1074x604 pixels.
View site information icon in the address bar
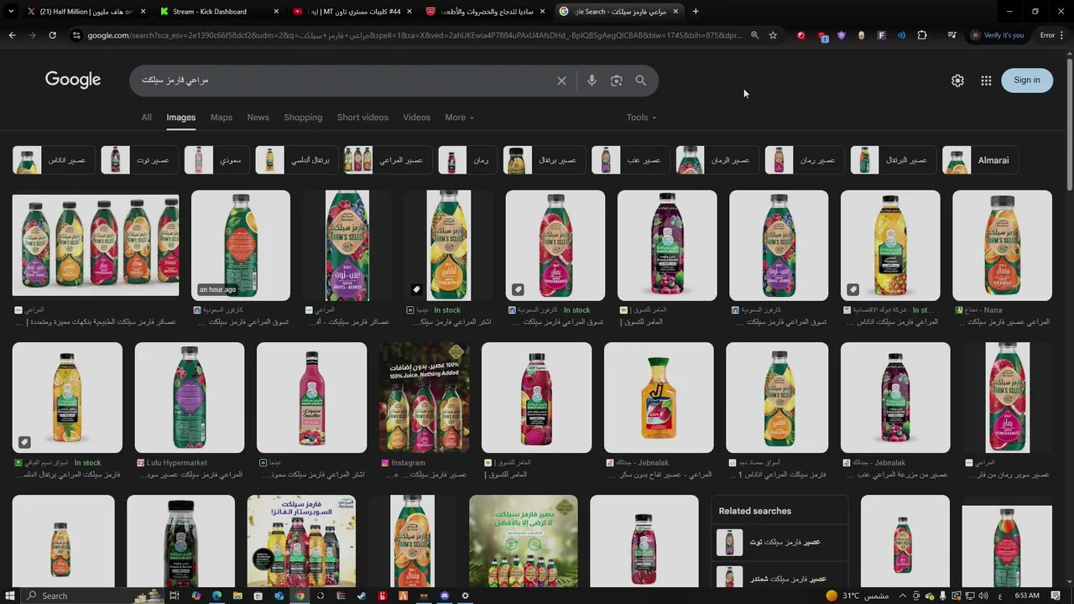(x=76, y=35)
